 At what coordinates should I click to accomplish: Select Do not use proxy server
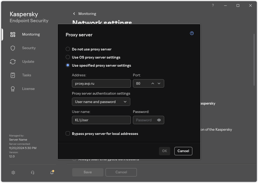[x=68, y=49]
